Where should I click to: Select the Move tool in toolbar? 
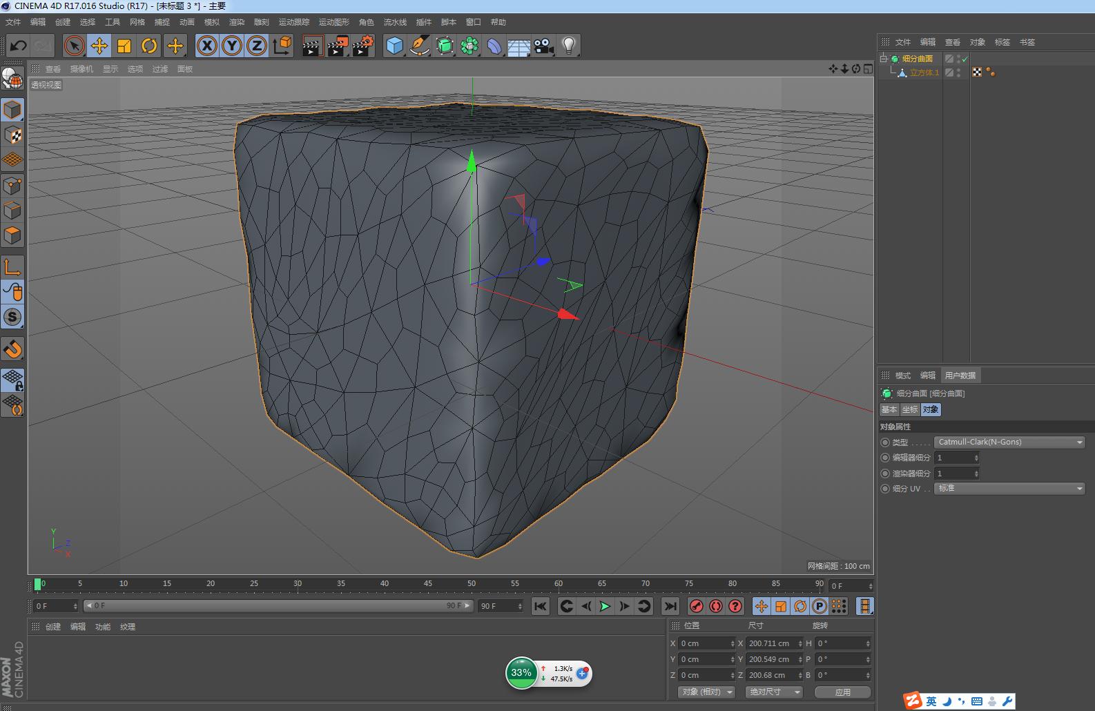coord(99,46)
